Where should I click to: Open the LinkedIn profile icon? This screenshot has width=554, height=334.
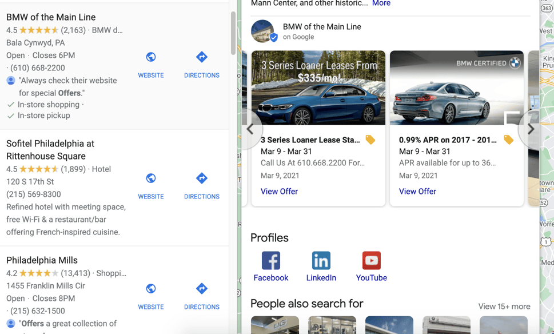pyautogui.click(x=321, y=261)
